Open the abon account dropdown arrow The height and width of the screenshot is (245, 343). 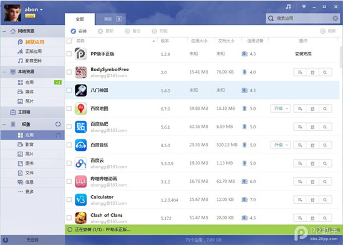tap(41, 9)
